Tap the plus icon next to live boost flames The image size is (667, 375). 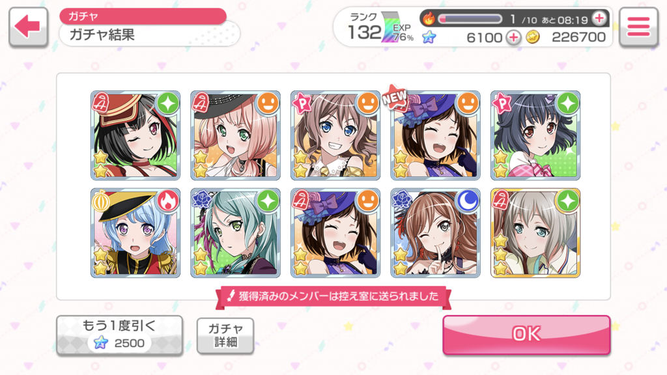(599, 18)
